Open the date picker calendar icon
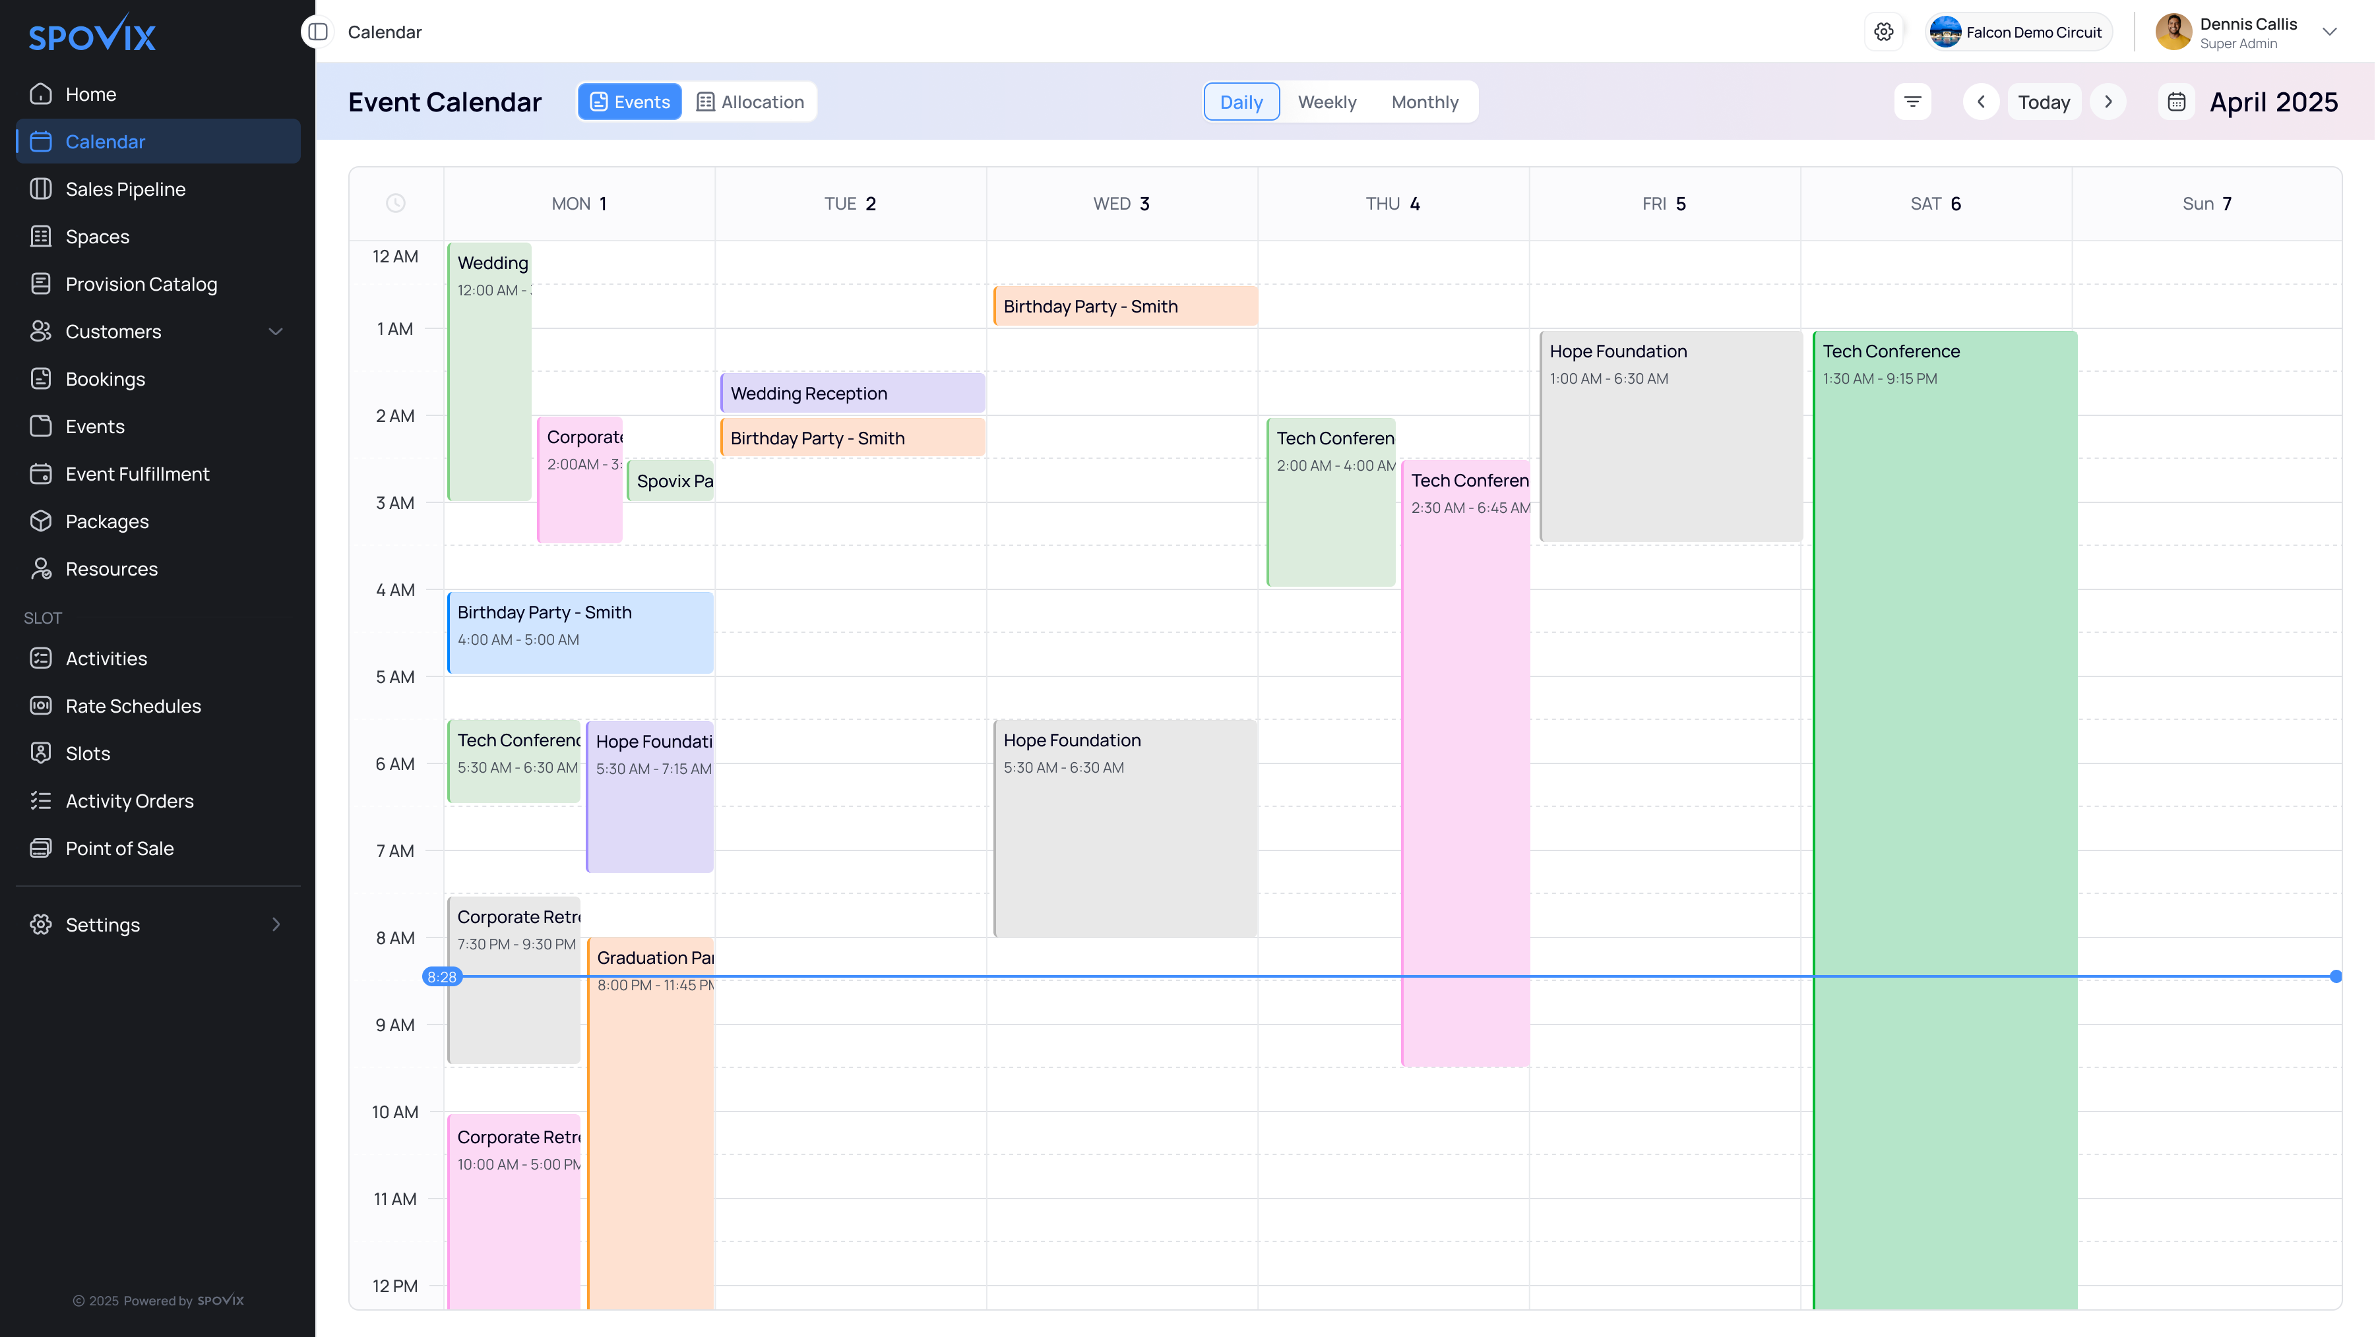Screen dimensions: 2376x1337 [2176, 102]
